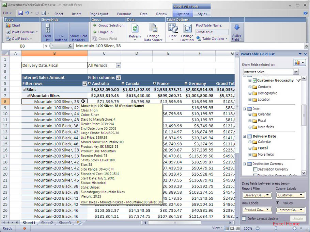The image size is (310, 232).
Task: Open the field list layout chart icon
Action: point(300,63)
